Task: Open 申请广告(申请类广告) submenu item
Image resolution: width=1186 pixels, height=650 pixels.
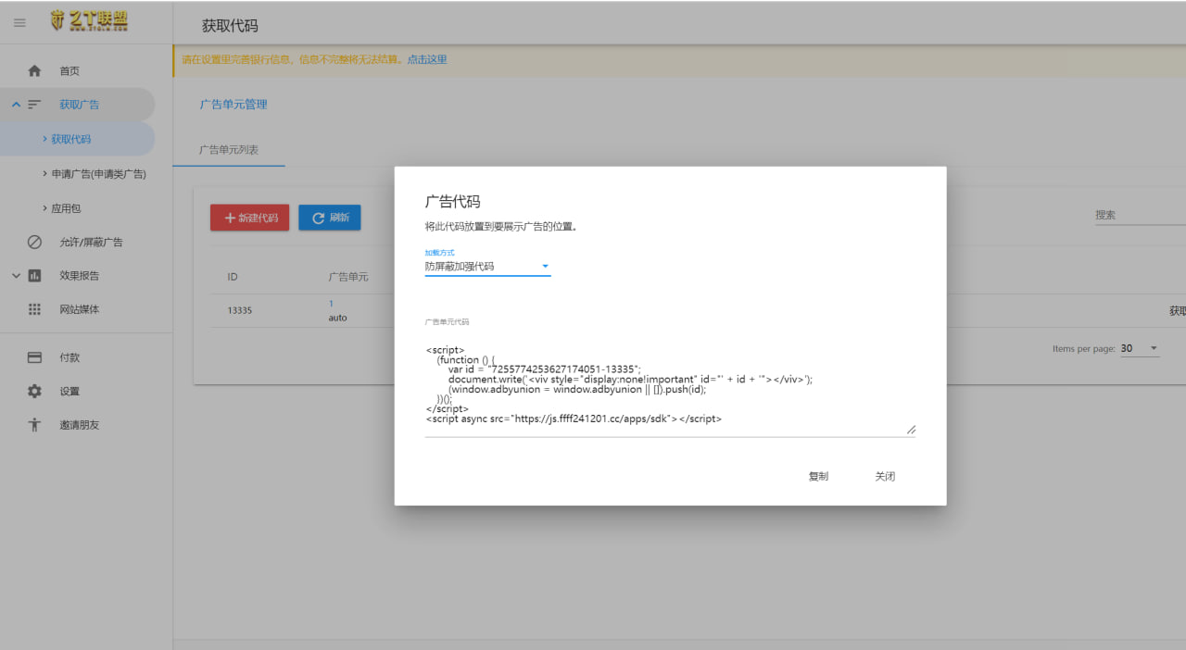Action: pyautogui.click(x=98, y=174)
